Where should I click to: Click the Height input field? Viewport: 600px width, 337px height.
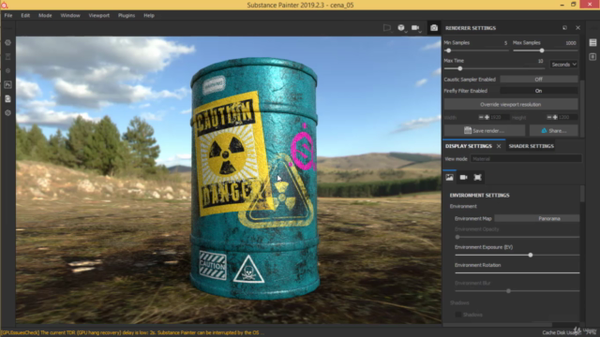point(568,117)
